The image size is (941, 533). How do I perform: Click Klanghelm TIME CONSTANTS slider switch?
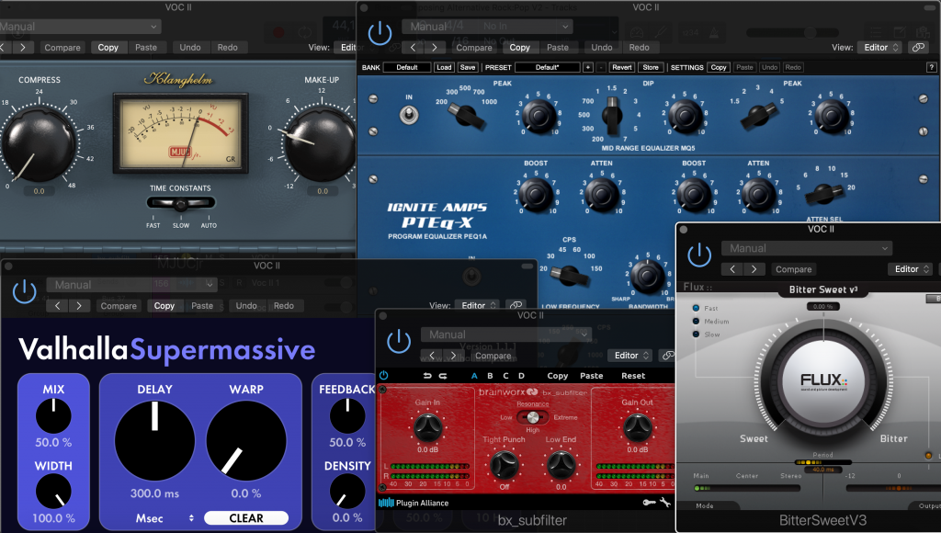tap(181, 204)
